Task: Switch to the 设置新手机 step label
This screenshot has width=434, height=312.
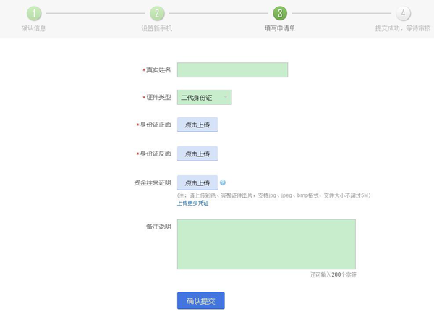Action: click(157, 29)
